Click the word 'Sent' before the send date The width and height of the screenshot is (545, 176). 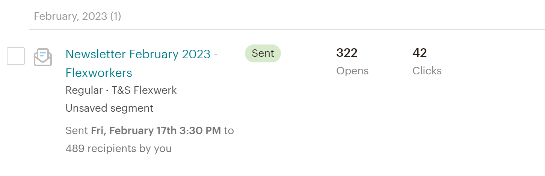77,131
